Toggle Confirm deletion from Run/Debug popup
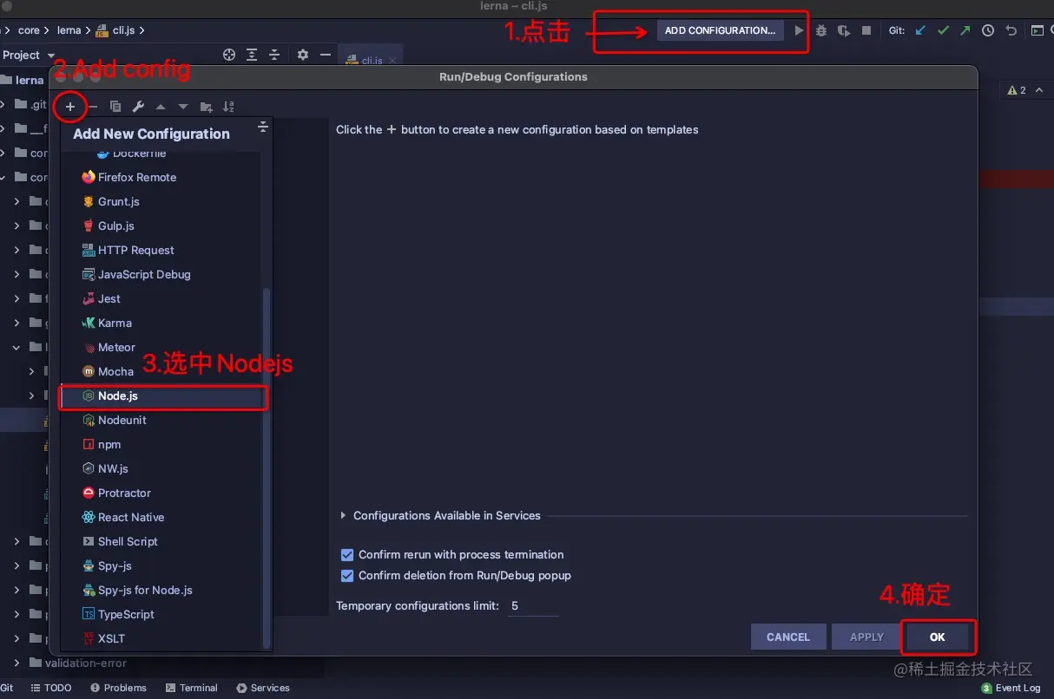This screenshot has height=699, width=1054. coord(347,576)
